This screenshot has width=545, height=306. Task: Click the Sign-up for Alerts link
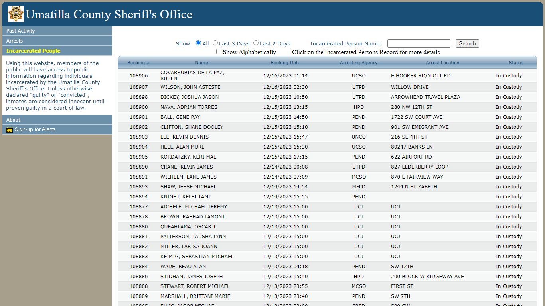35,129
